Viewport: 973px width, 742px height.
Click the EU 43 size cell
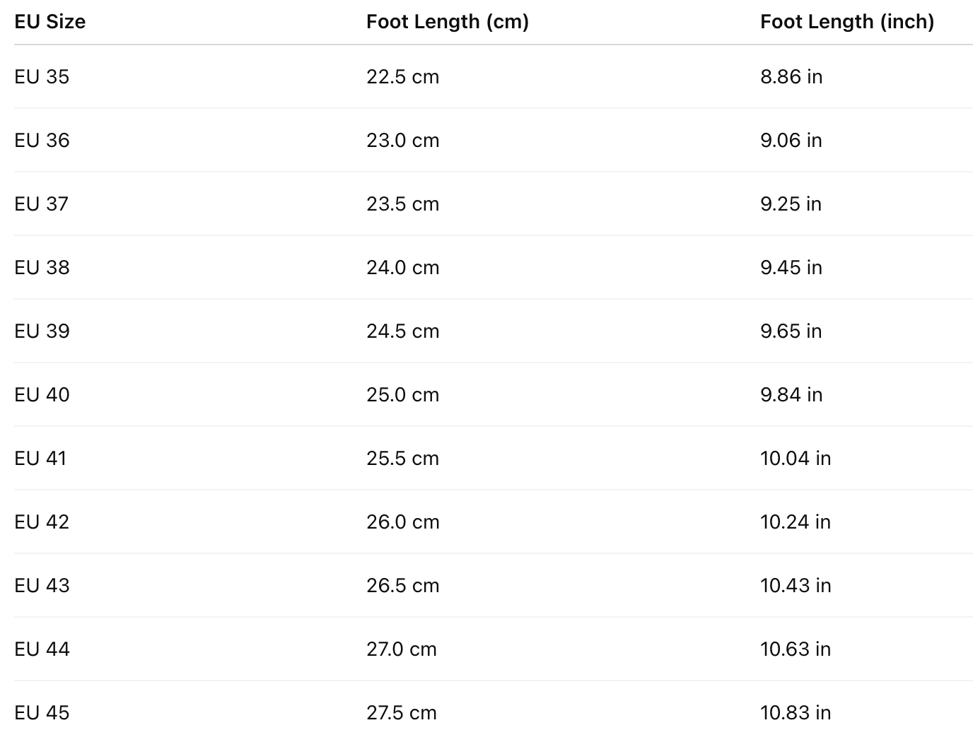pyautogui.click(x=42, y=586)
